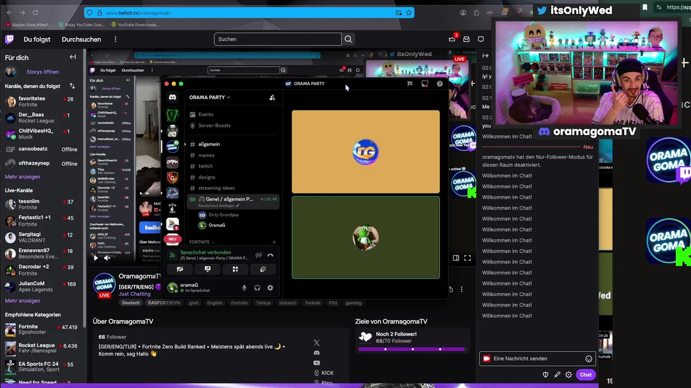Collapse the Für dich sidebar

point(72,57)
